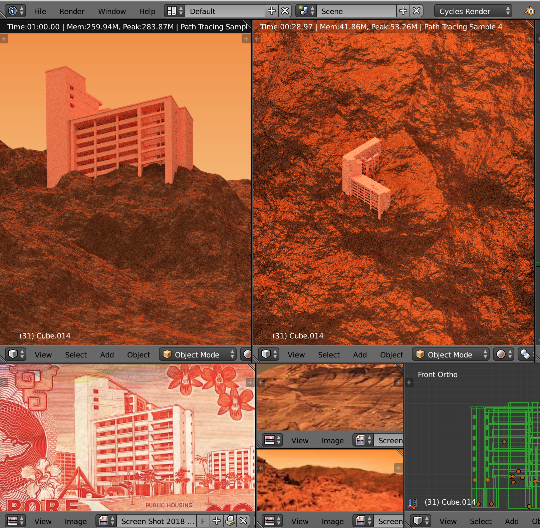Viewport: 540px width, 528px height.
Task: Unlink the Screen Shot image datablock
Action: pyautogui.click(x=244, y=521)
